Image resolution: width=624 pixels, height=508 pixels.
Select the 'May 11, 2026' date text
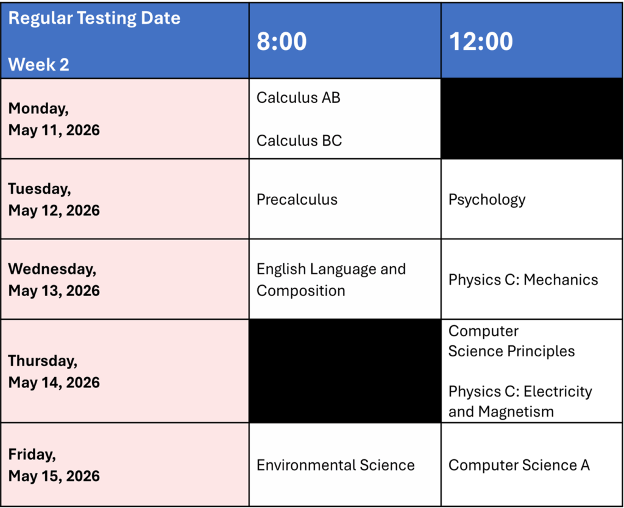(54, 130)
